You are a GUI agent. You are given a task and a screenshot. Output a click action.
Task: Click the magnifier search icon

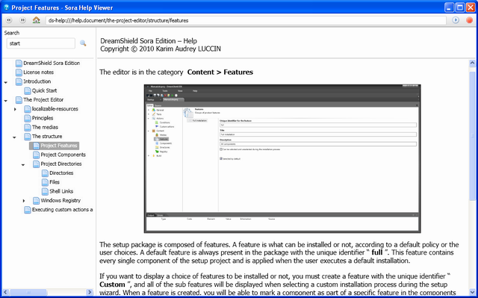pos(83,43)
